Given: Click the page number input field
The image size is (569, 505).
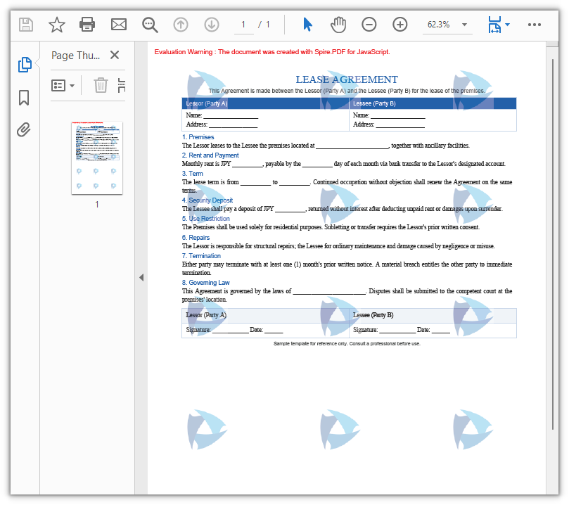Looking at the screenshot, I should coord(243,25).
